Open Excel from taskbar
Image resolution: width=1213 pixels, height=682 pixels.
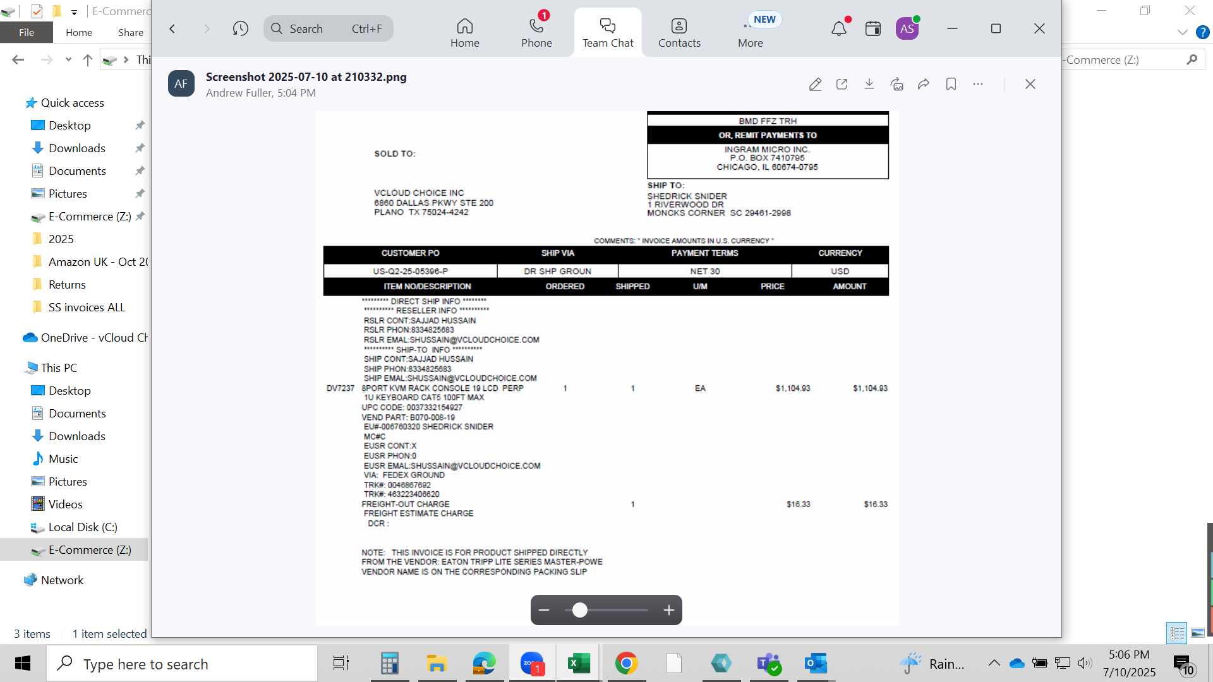coord(579,664)
